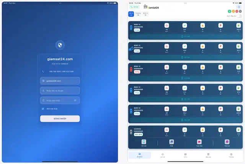Toggle the 'Nhớ mật khẩu' remember checkbox
This screenshot has height=164, width=245.
43,109
